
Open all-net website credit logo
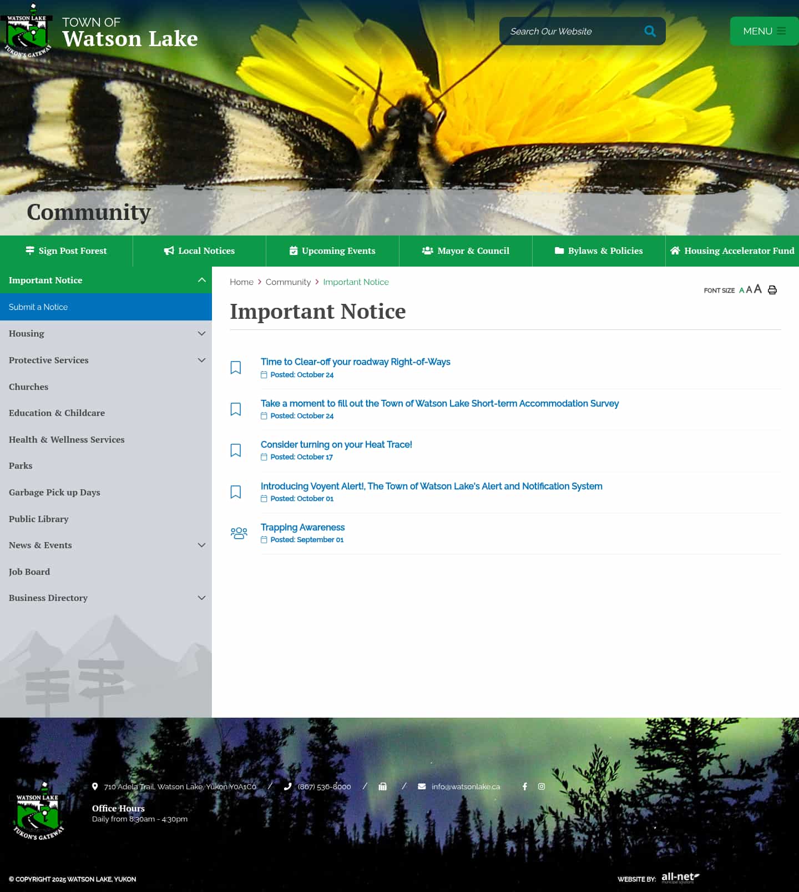(680, 878)
